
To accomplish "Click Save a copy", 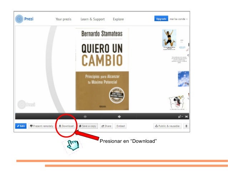I will [x=88, y=126].
